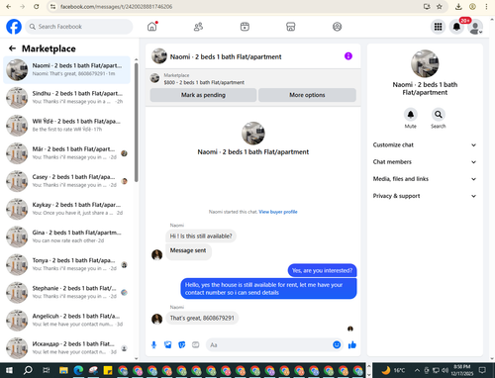Choose a GIF icon
This screenshot has height=378, width=495.
click(x=196, y=345)
